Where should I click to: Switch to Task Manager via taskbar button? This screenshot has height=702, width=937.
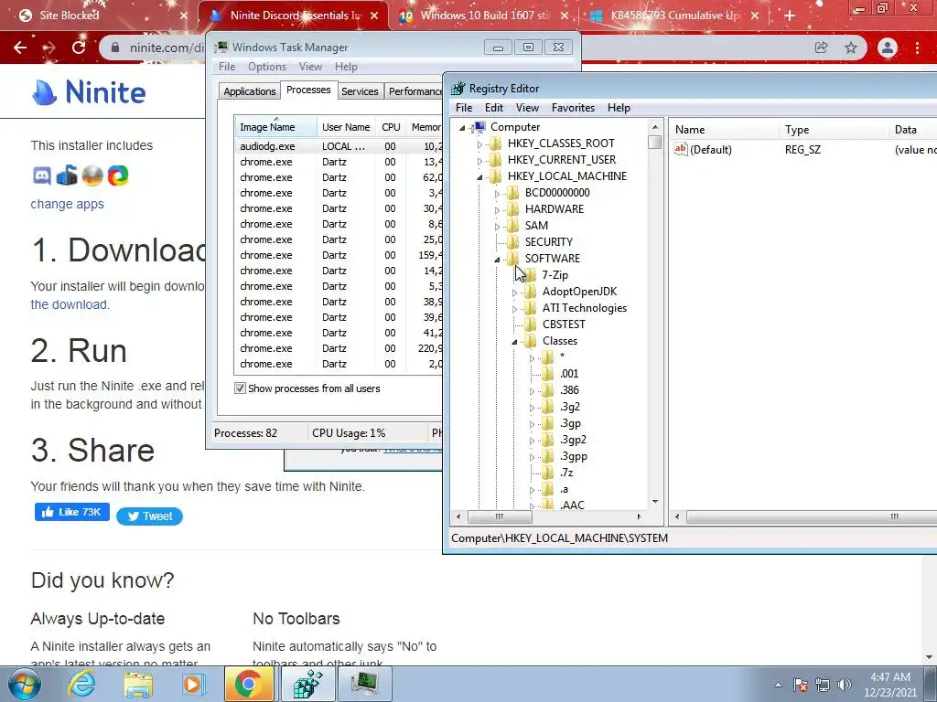click(x=364, y=684)
